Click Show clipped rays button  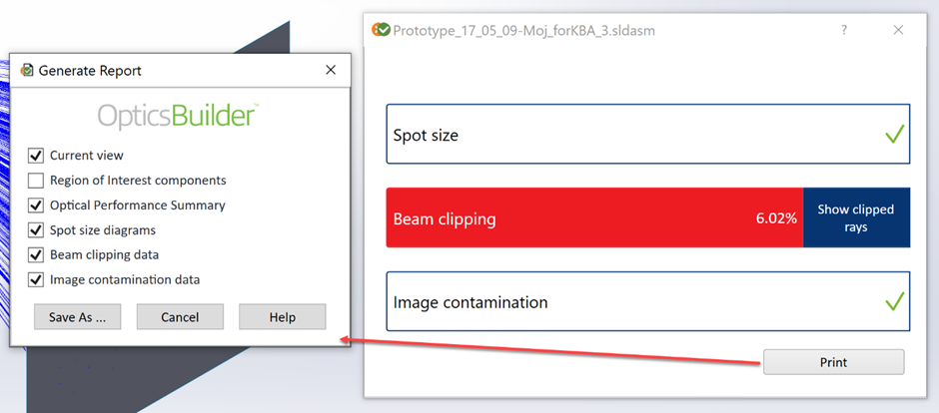pos(855,217)
